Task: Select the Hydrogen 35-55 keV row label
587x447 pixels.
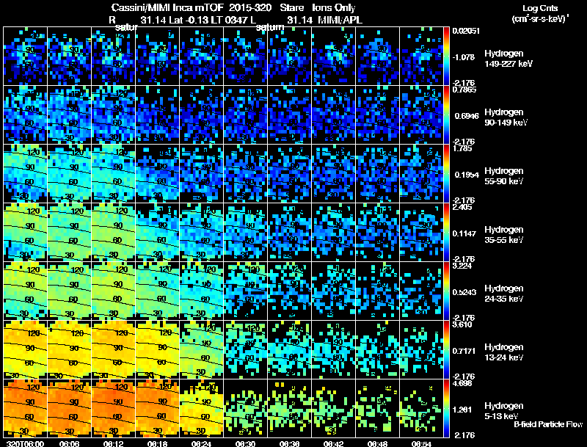Action: (x=504, y=235)
